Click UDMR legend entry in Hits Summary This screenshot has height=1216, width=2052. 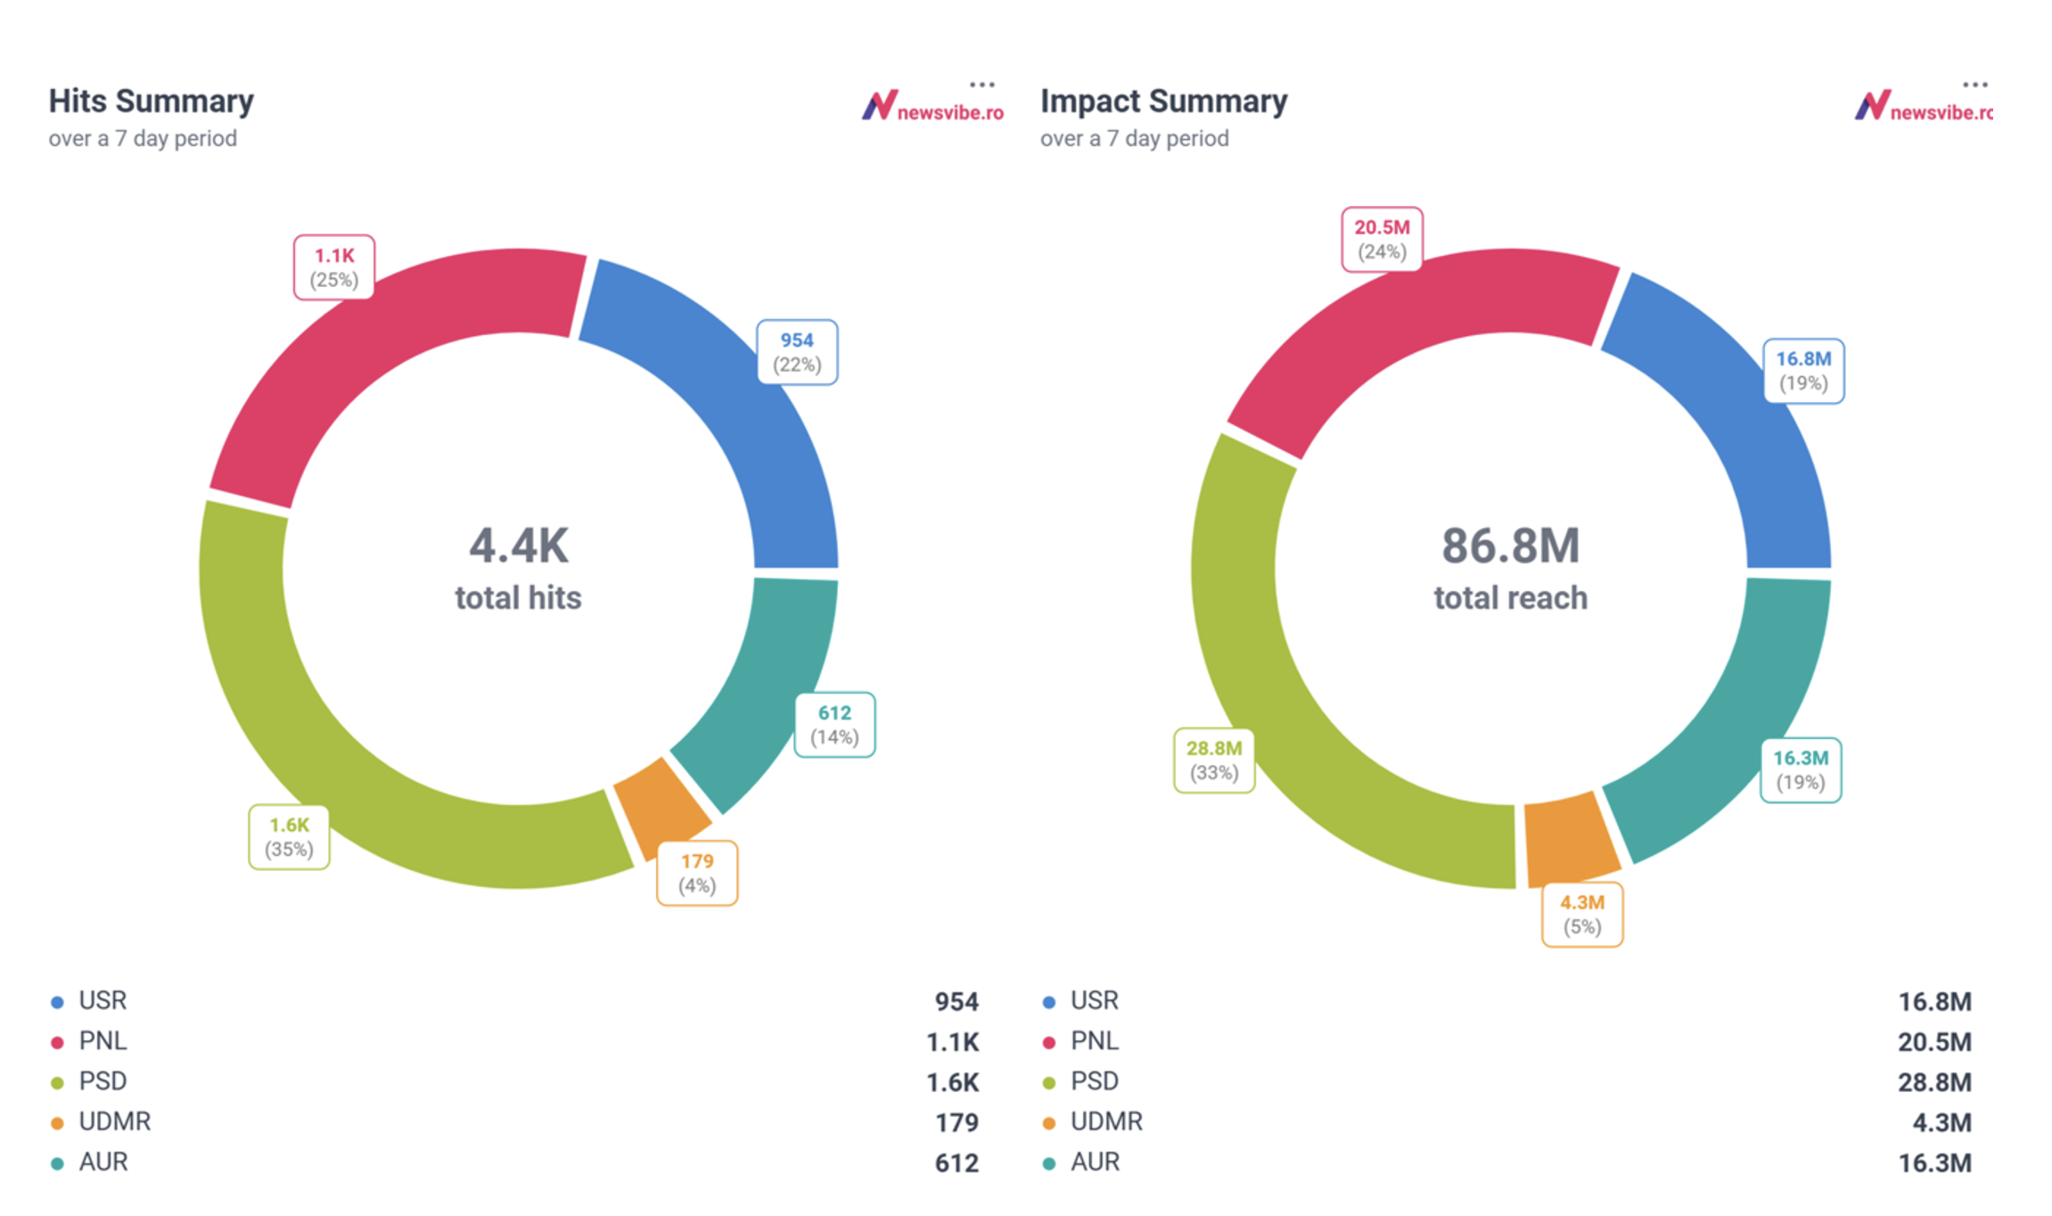click(x=114, y=1122)
